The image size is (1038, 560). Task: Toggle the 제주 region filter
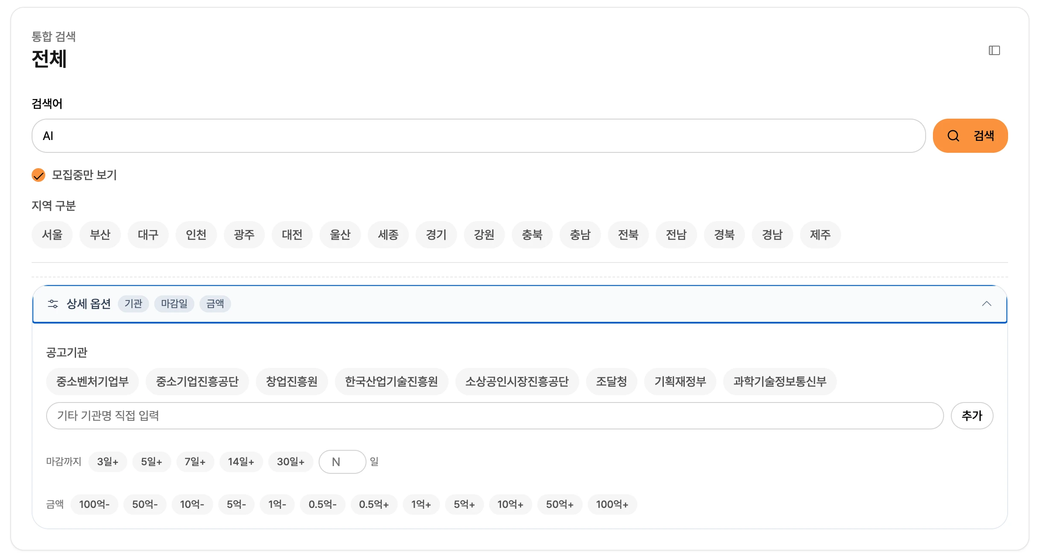click(x=820, y=235)
